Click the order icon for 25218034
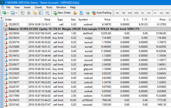The width and height of the screenshot is (171, 108). [x=6, y=33]
